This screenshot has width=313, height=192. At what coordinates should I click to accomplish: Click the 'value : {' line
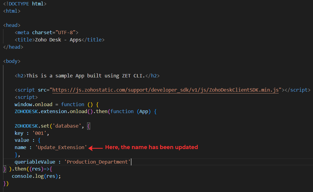coord(27,140)
